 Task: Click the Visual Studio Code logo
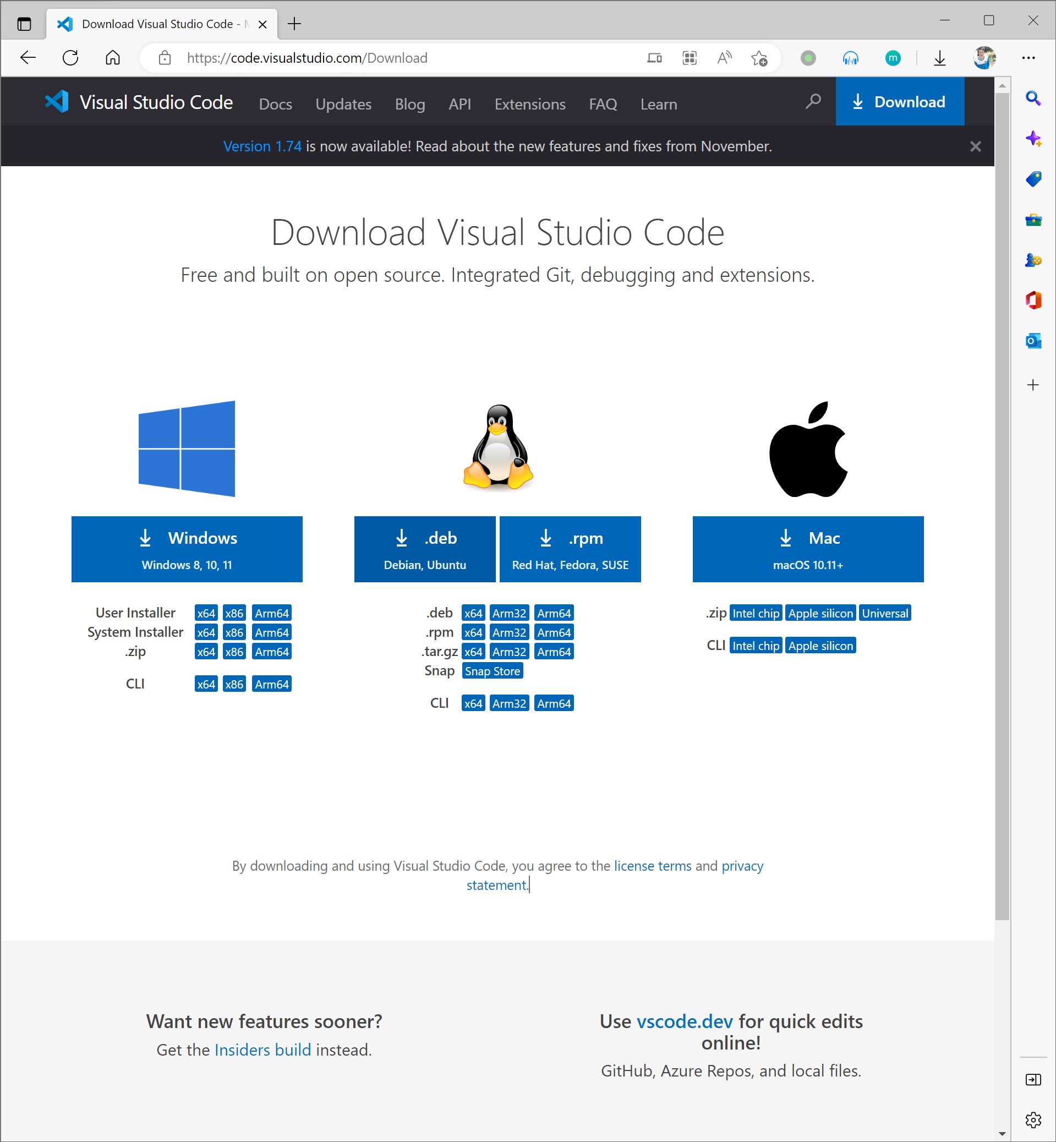tap(139, 102)
